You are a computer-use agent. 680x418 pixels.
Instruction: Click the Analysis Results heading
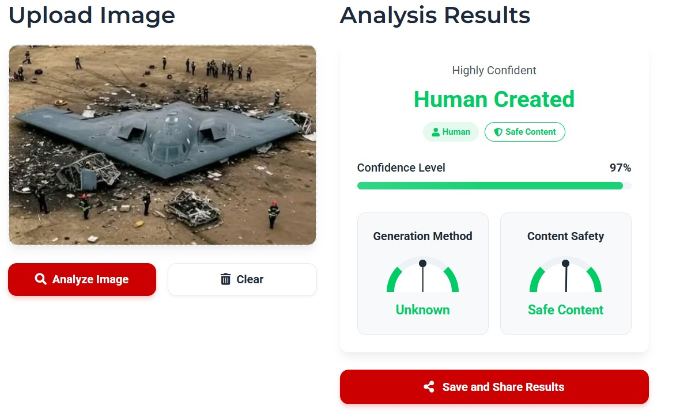click(x=435, y=15)
